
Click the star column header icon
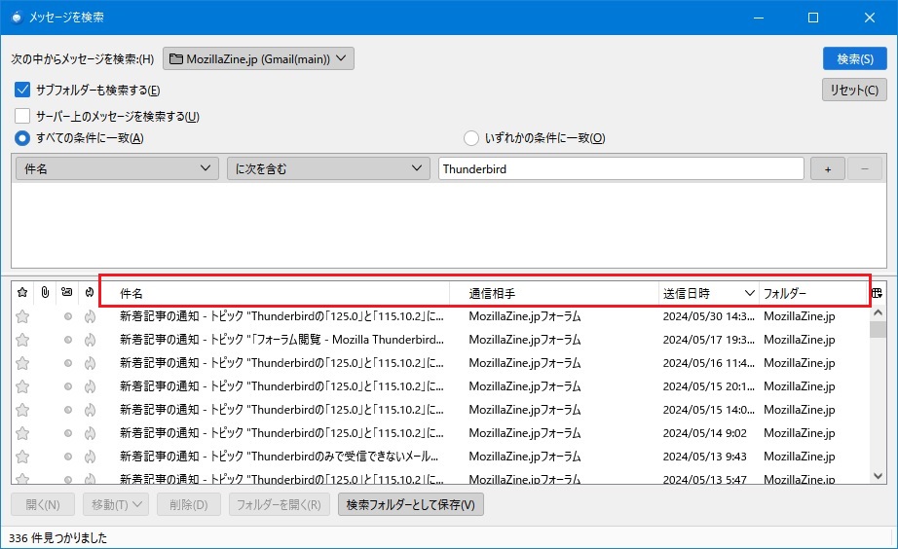point(22,293)
